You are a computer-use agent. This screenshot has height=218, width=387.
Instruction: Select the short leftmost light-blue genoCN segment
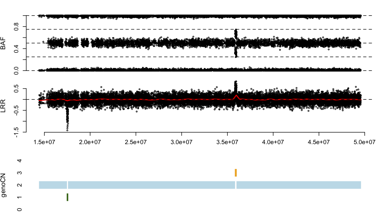click(53, 185)
